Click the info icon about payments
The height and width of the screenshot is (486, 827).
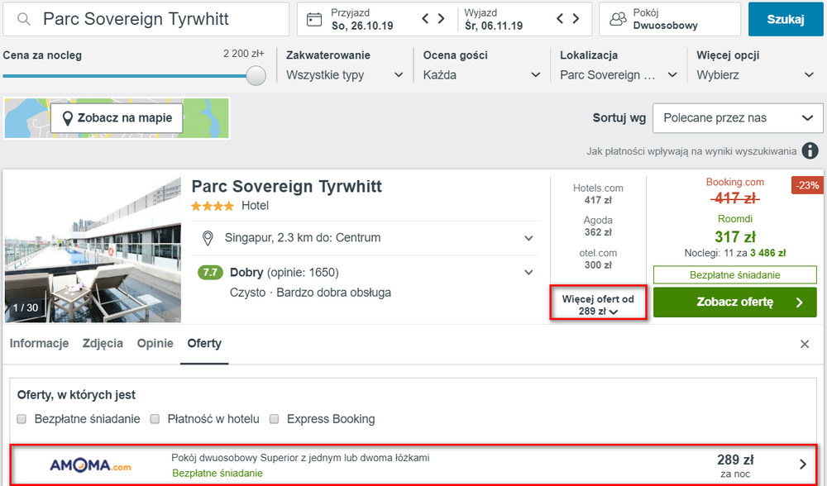coord(810,150)
